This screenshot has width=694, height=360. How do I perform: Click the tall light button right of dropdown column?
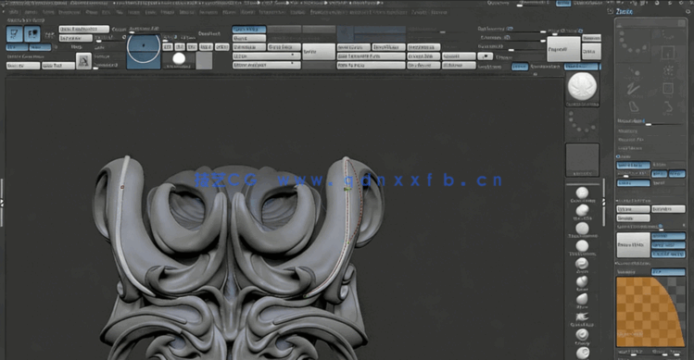point(319,52)
